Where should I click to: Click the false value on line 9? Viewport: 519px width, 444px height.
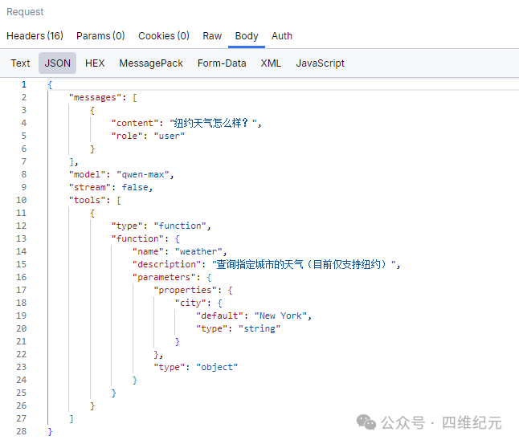pyautogui.click(x=135, y=187)
